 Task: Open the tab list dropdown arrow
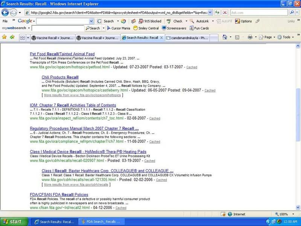pyautogui.click(x=28, y=38)
